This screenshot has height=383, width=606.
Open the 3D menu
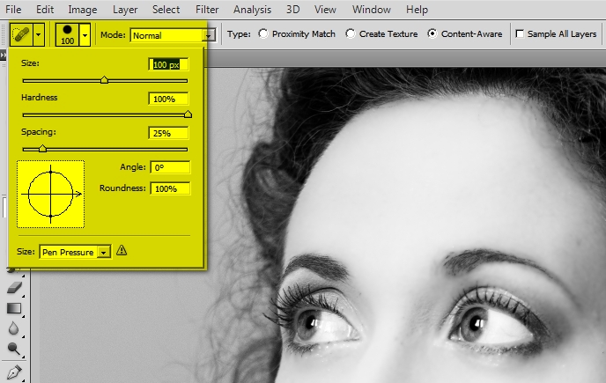[x=292, y=10]
